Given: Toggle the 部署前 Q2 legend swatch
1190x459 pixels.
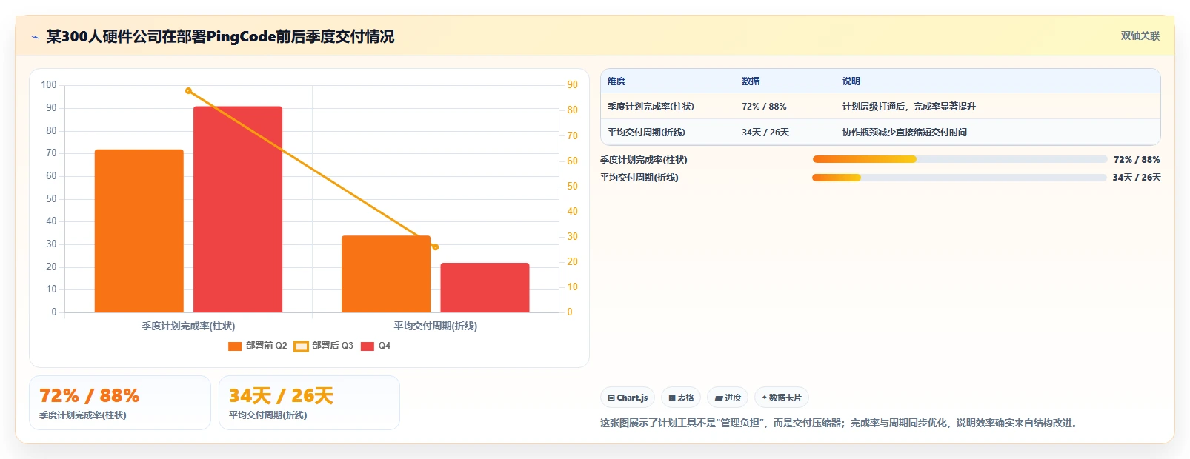Looking at the screenshot, I should coord(235,346).
